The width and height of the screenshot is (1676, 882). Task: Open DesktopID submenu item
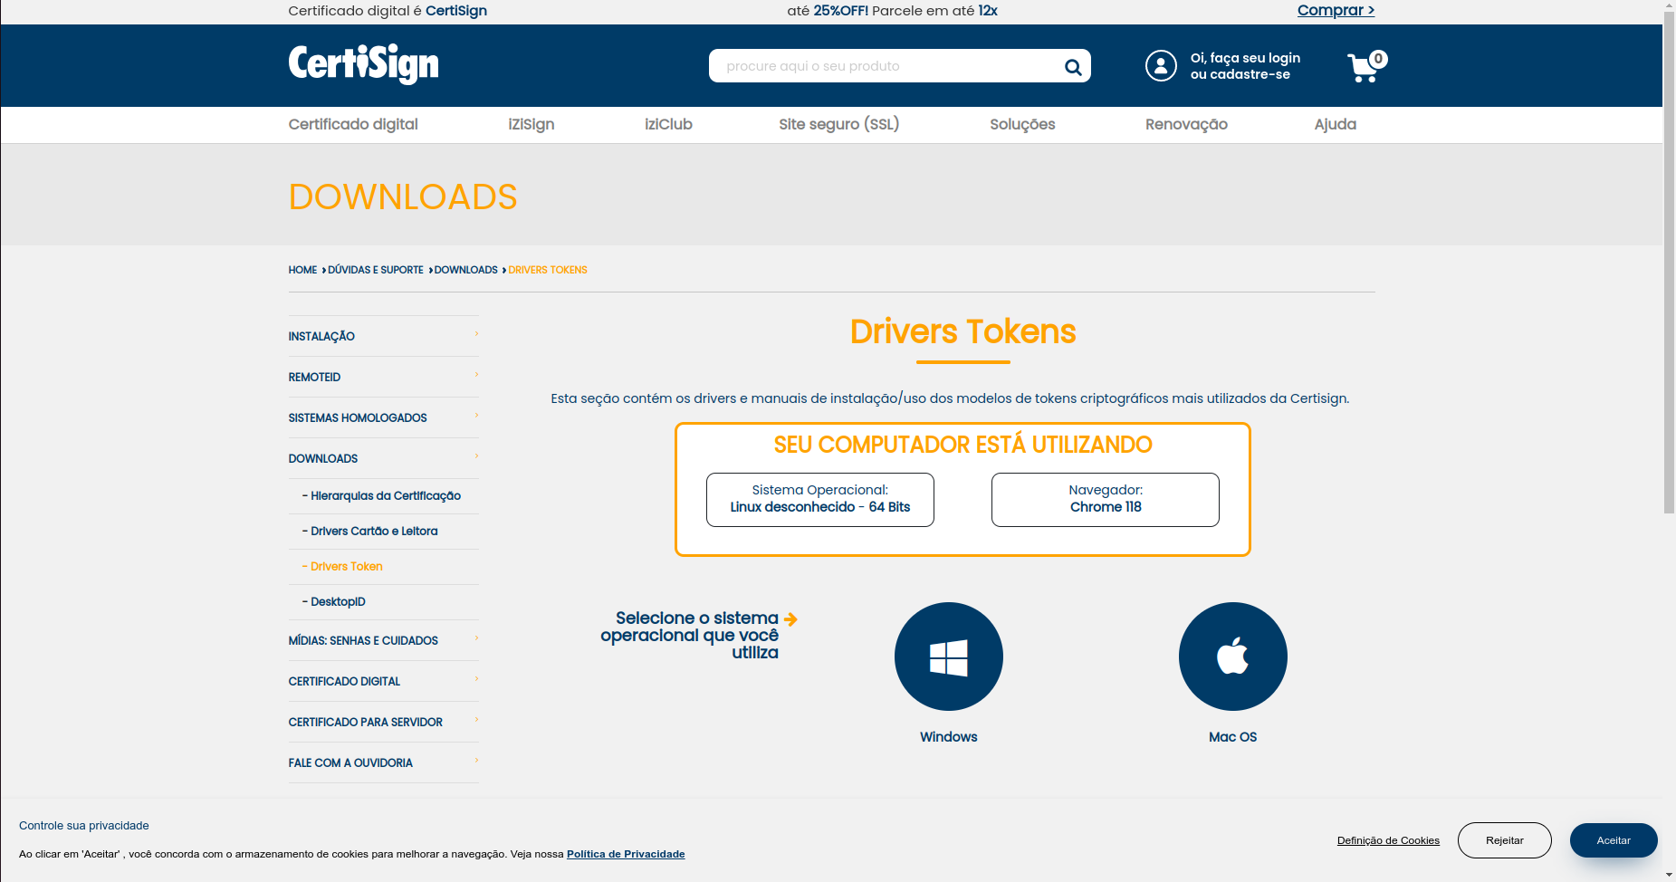[333, 602]
